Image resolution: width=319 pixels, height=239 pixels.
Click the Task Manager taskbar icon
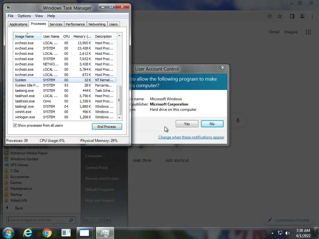coord(105,233)
